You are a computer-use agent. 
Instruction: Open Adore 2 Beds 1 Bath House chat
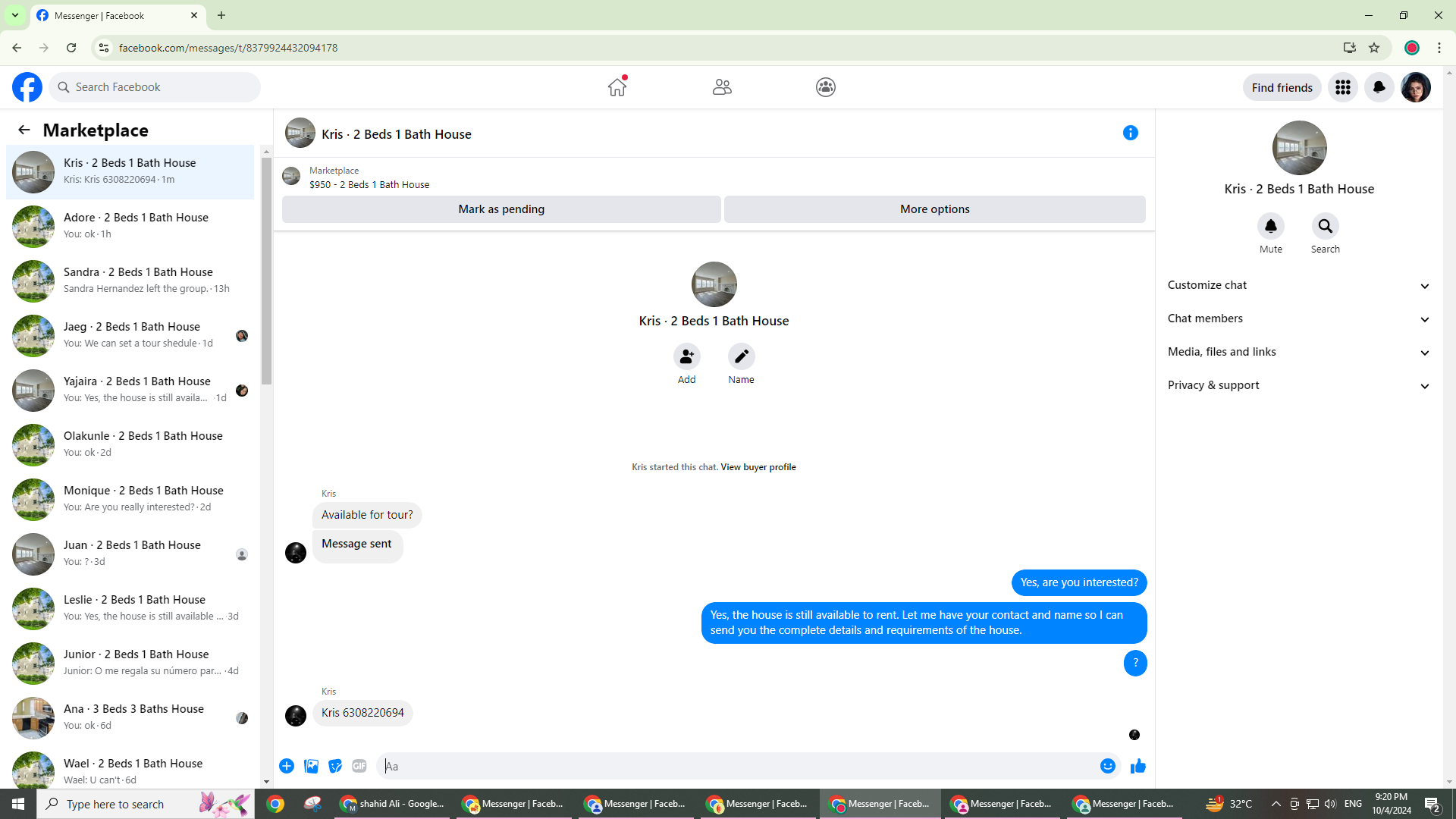(x=130, y=226)
